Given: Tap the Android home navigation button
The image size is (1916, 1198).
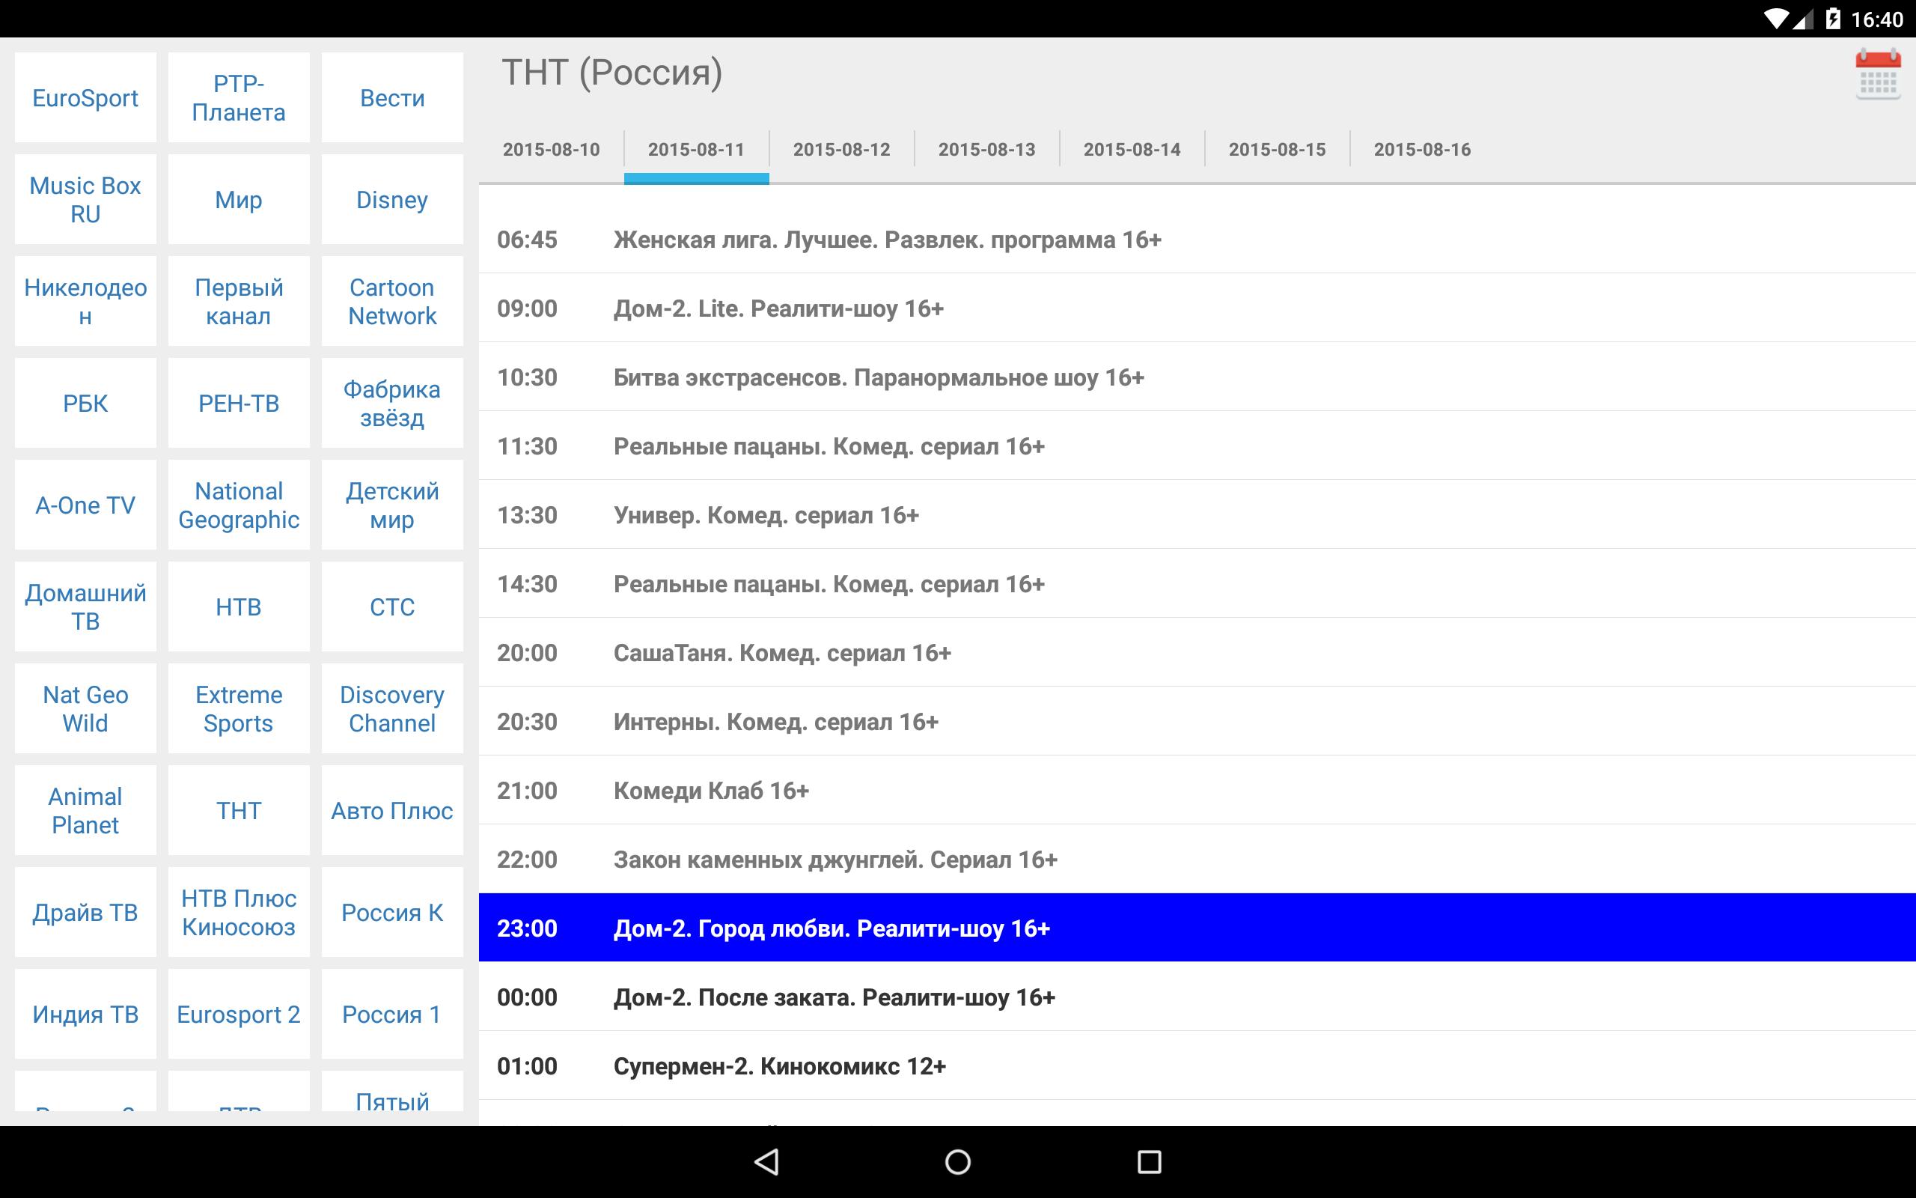Looking at the screenshot, I should pos(958,1161).
